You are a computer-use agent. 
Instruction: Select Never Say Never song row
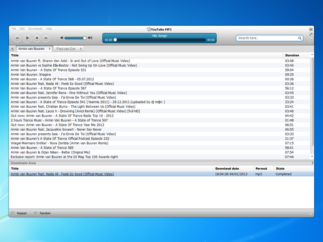[159, 129]
